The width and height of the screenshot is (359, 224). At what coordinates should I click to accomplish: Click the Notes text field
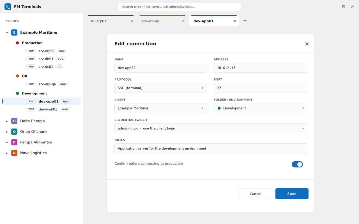click(211, 148)
